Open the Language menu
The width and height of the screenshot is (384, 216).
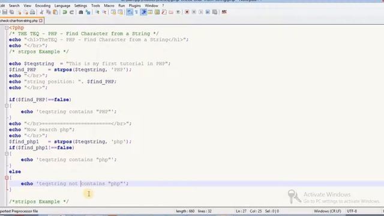(62, 5)
